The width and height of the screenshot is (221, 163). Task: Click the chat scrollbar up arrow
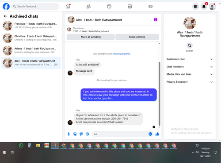click(159, 44)
